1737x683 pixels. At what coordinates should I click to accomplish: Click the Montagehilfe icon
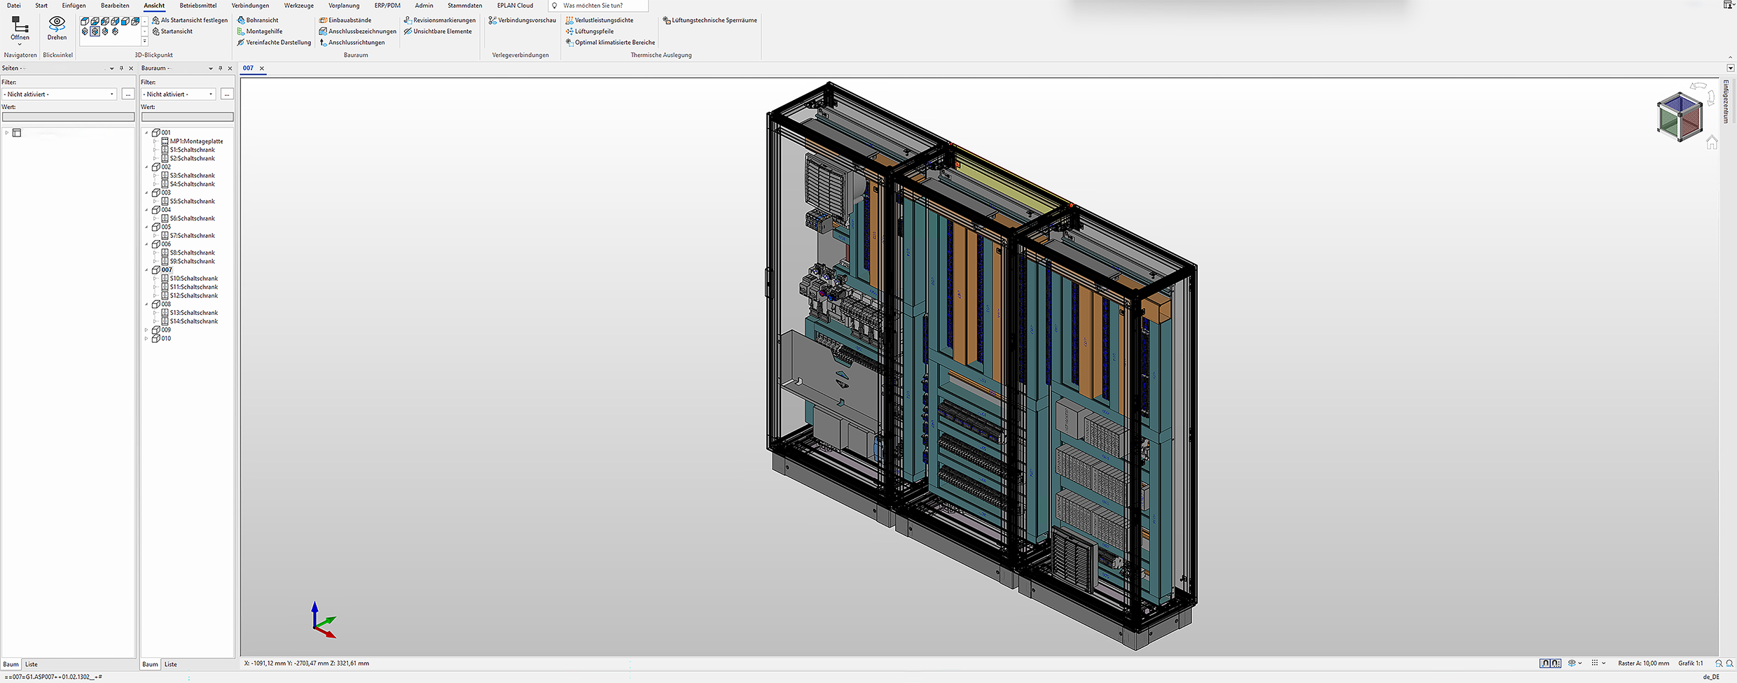click(241, 31)
